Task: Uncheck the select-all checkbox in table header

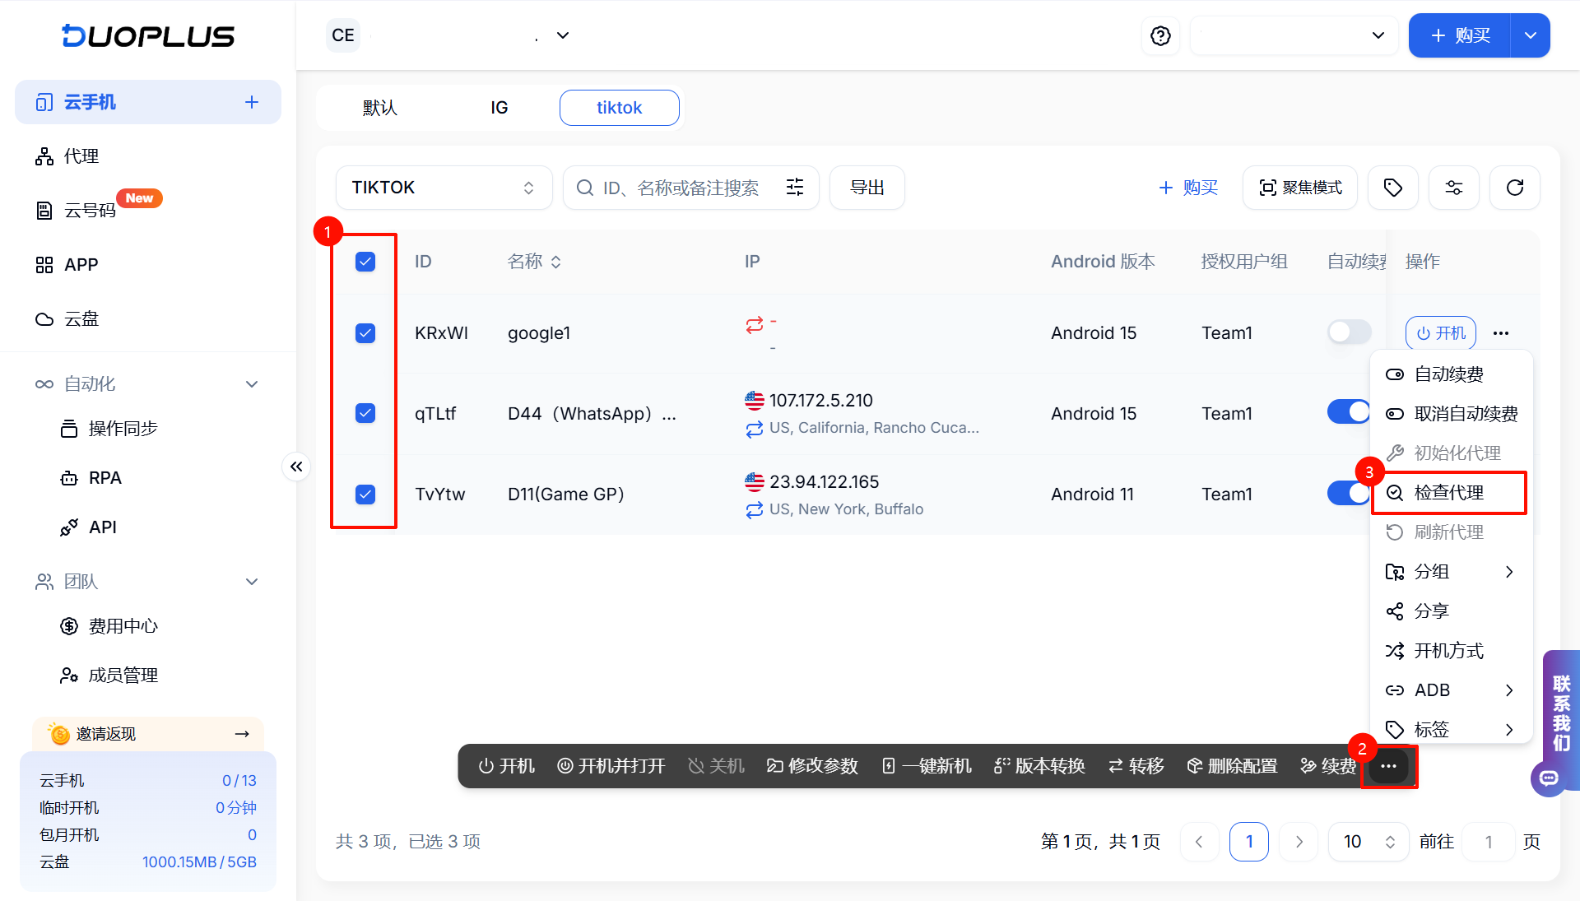Action: tap(365, 262)
